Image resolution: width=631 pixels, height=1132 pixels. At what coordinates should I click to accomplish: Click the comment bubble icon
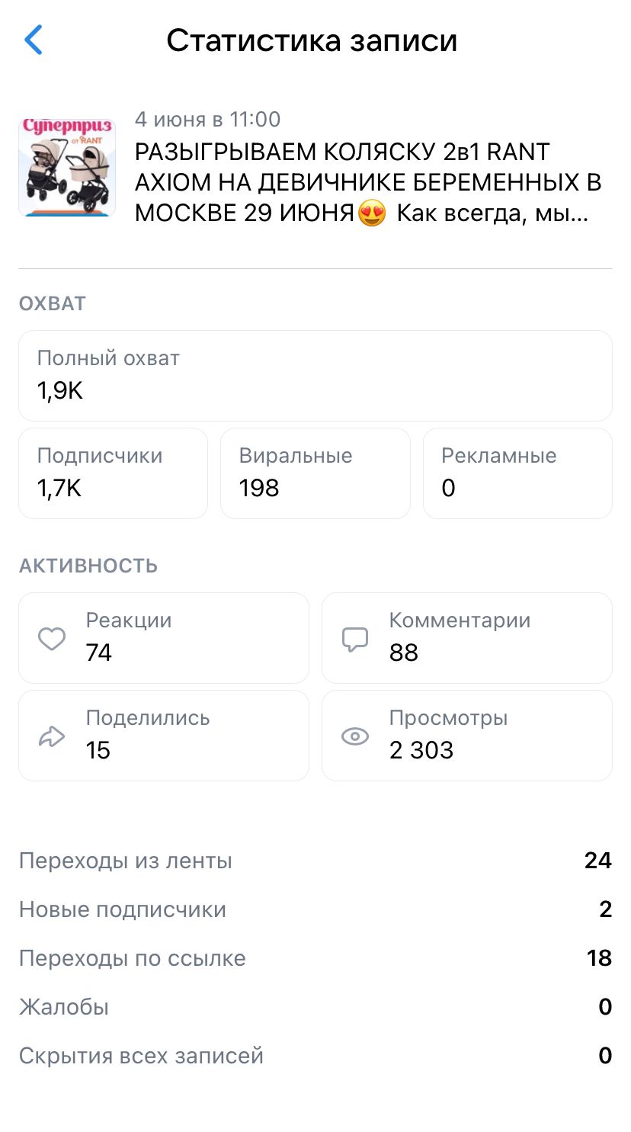pyautogui.click(x=355, y=639)
